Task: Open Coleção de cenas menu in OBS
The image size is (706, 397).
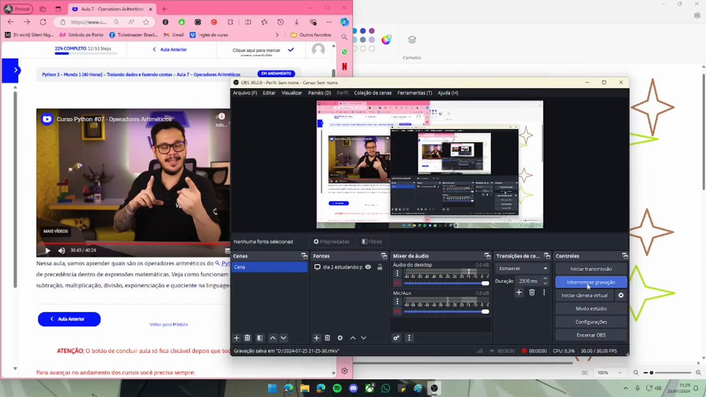Action: click(x=372, y=93)
